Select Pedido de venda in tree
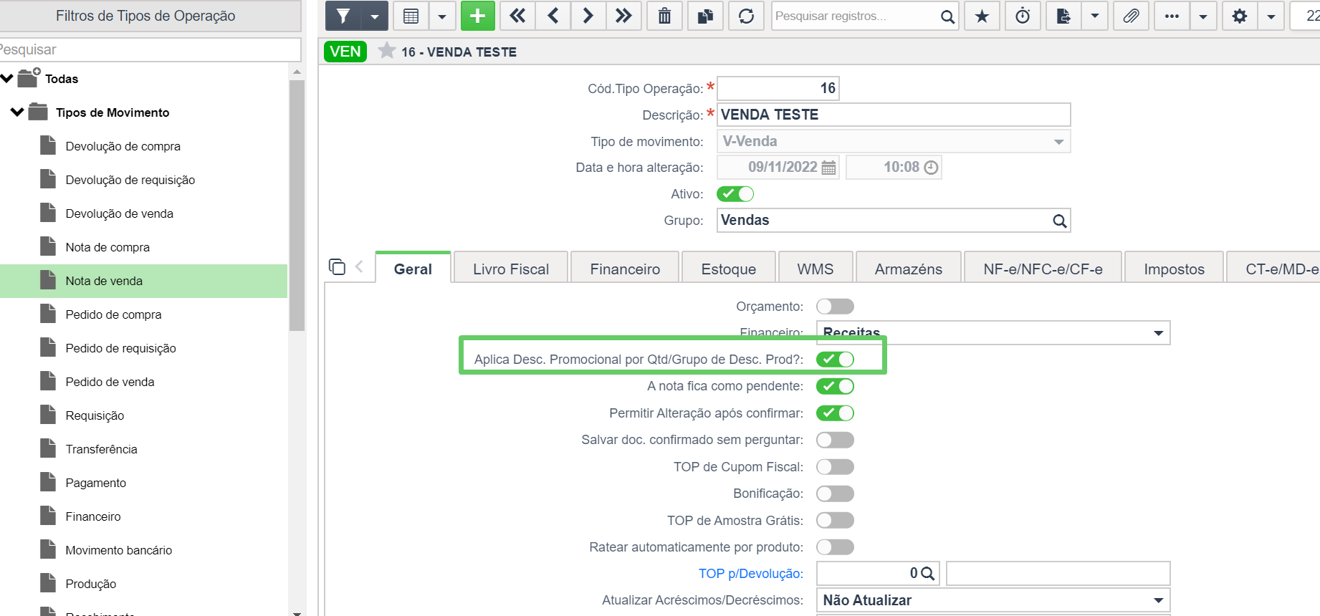The image size is (1320, 616). coord(110,382)
